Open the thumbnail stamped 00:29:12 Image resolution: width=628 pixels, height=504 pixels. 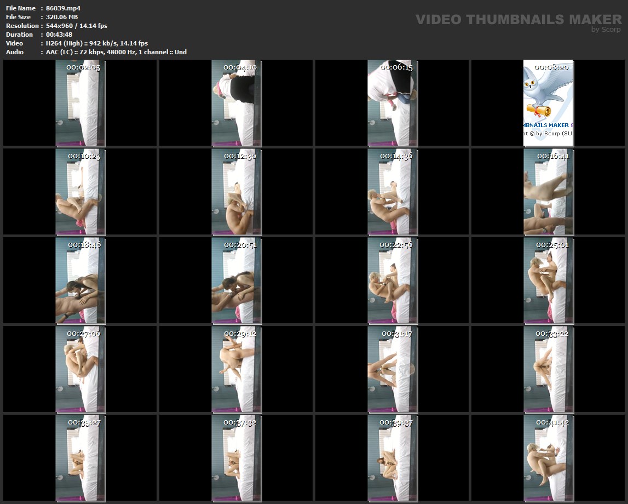[237, 369]
